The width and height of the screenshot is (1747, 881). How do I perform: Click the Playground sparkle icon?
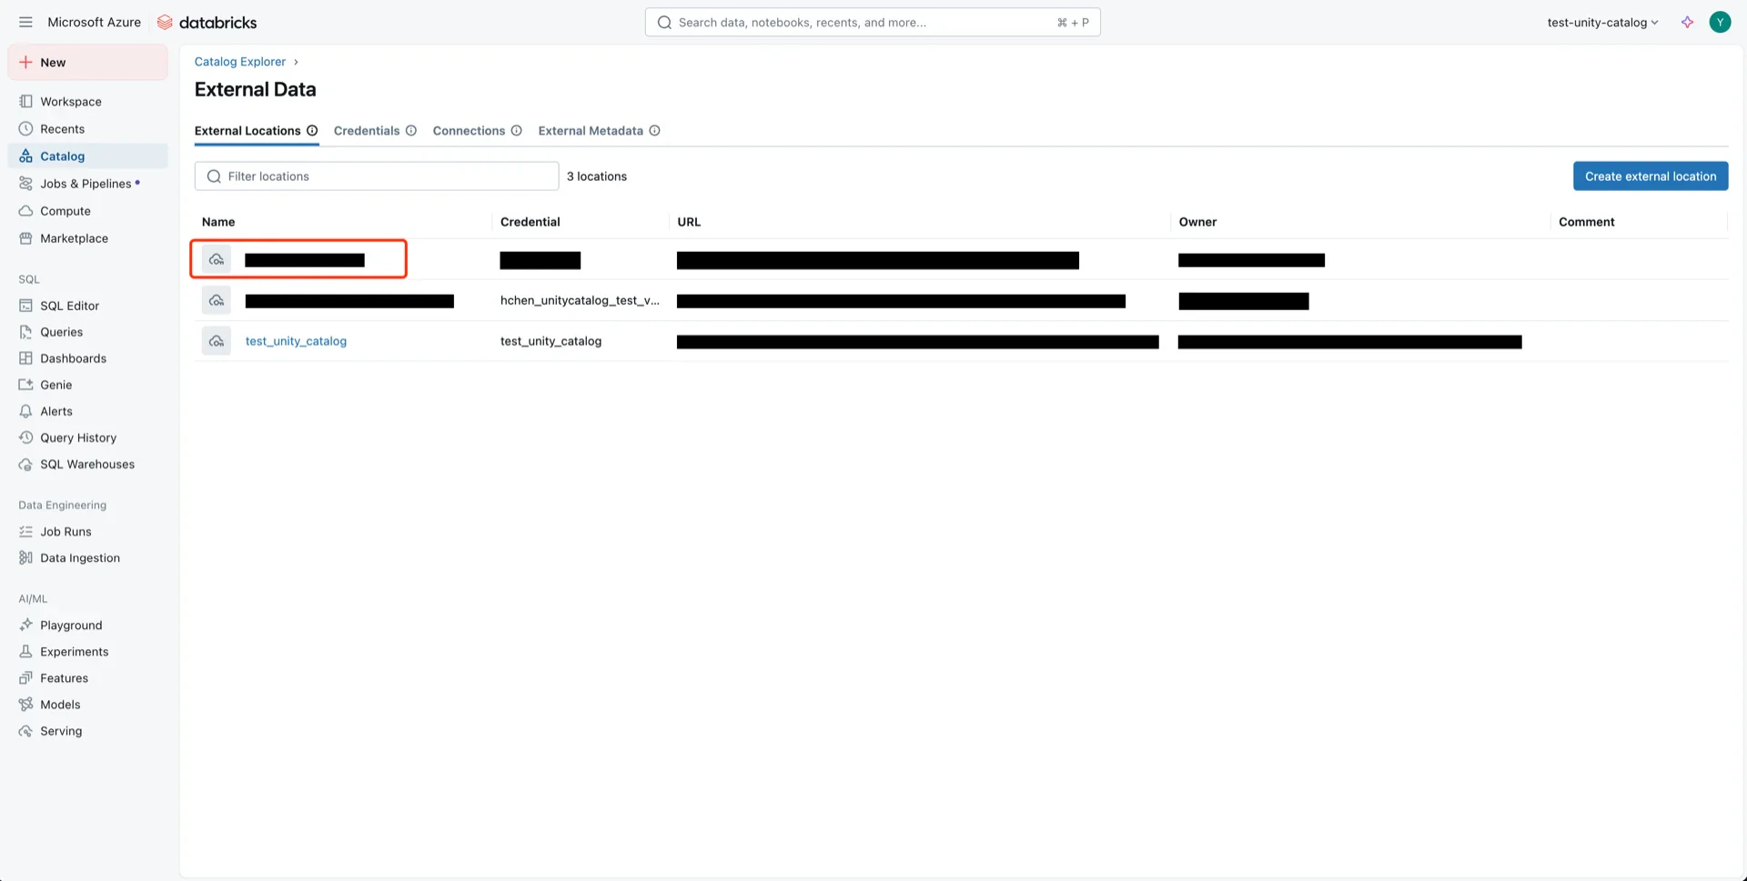[25, 625]
